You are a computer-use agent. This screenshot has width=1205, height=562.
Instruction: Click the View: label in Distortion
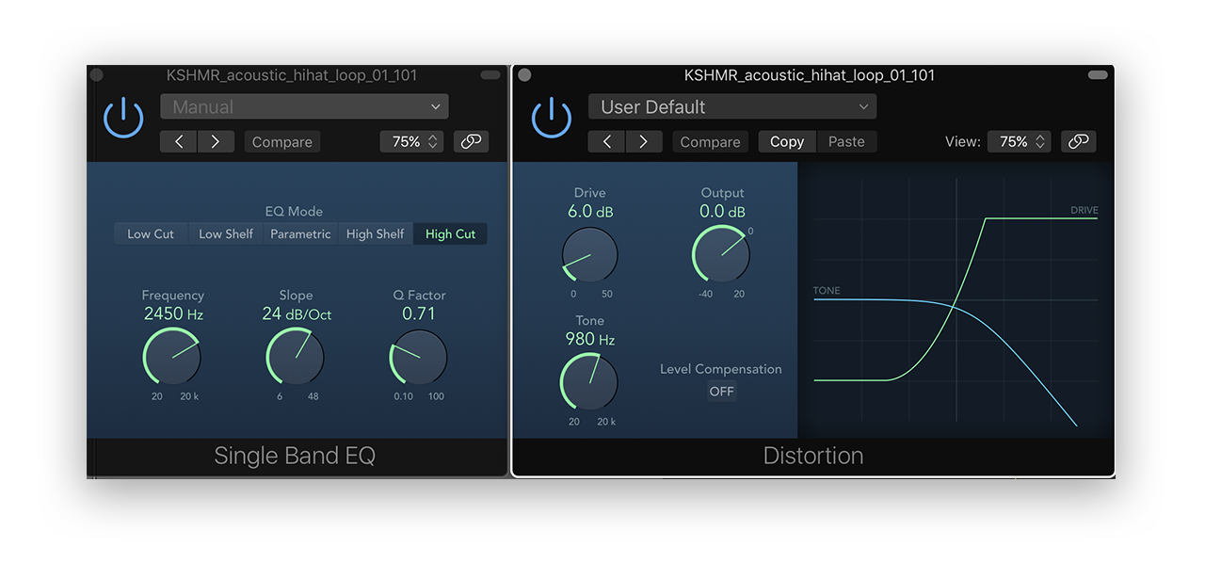coord(962,142)
